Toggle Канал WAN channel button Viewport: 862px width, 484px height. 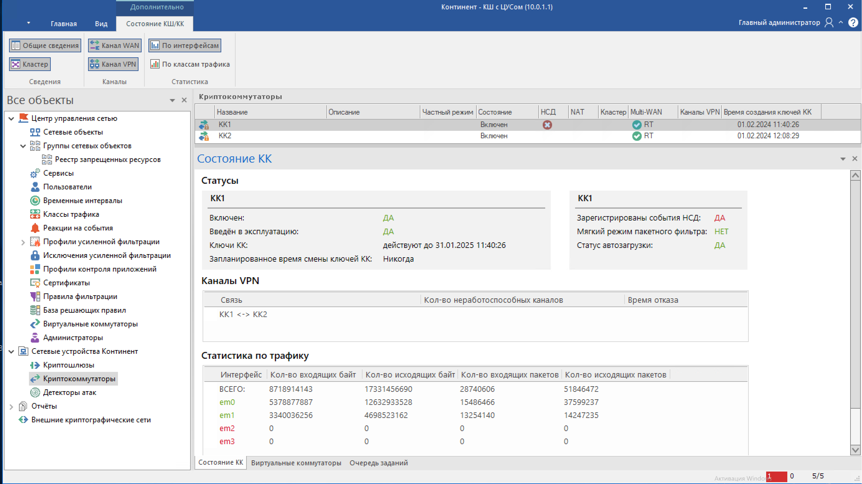(115, 45)
